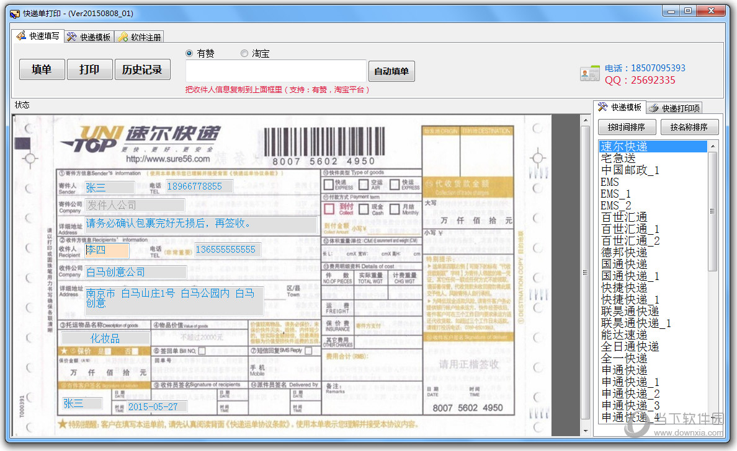Open the 软件注册 tab

point(140,37)
